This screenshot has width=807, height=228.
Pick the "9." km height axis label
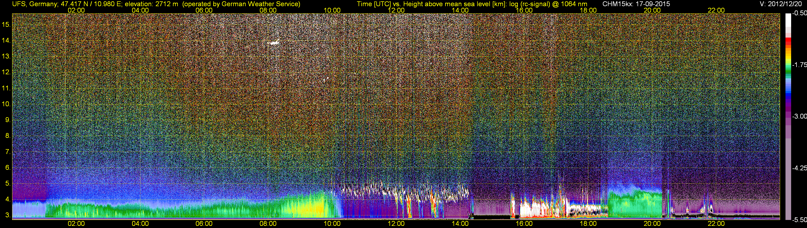point(8,120)
